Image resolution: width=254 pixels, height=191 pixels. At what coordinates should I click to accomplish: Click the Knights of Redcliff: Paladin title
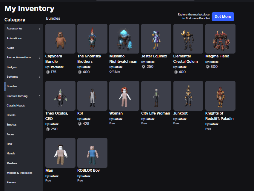pyautogui.click(x=219, y=116)
